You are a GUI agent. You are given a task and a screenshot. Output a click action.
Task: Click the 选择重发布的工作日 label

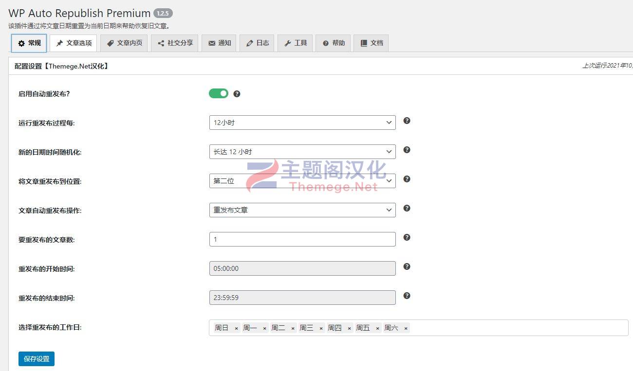50,327
